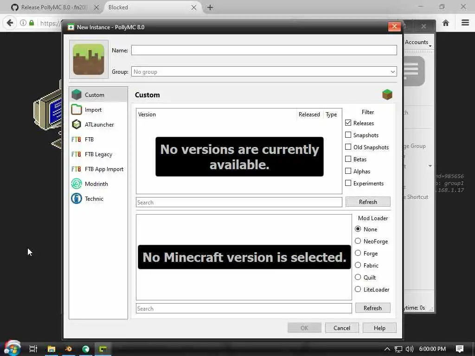Open Modrinth modpack source
This screenshot has height=356, width=475.
[98, 184]
